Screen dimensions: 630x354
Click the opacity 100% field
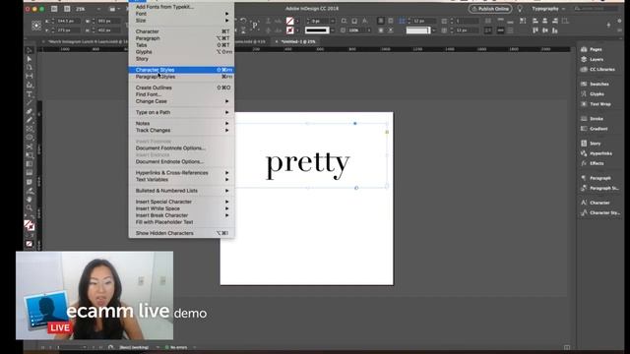(358, 30)
